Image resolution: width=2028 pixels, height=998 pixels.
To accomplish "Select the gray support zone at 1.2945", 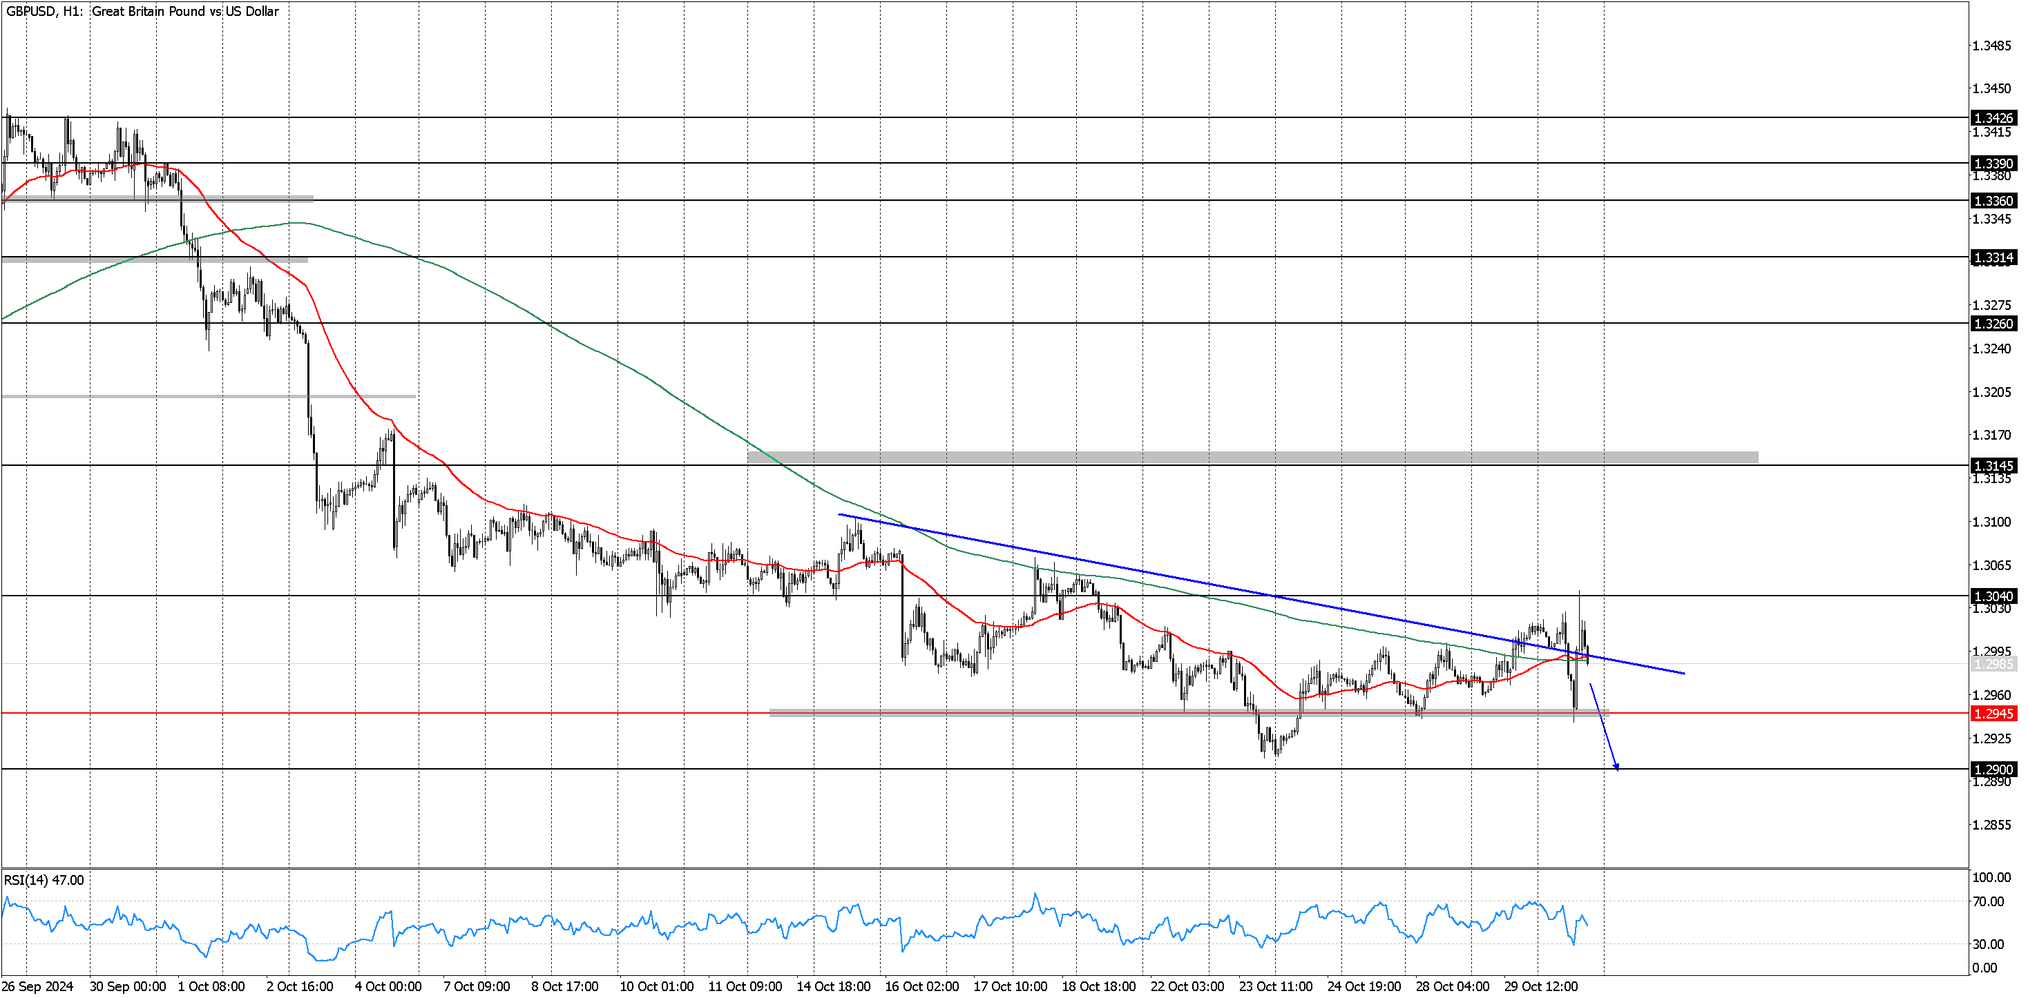I will tap(1189, 714).
